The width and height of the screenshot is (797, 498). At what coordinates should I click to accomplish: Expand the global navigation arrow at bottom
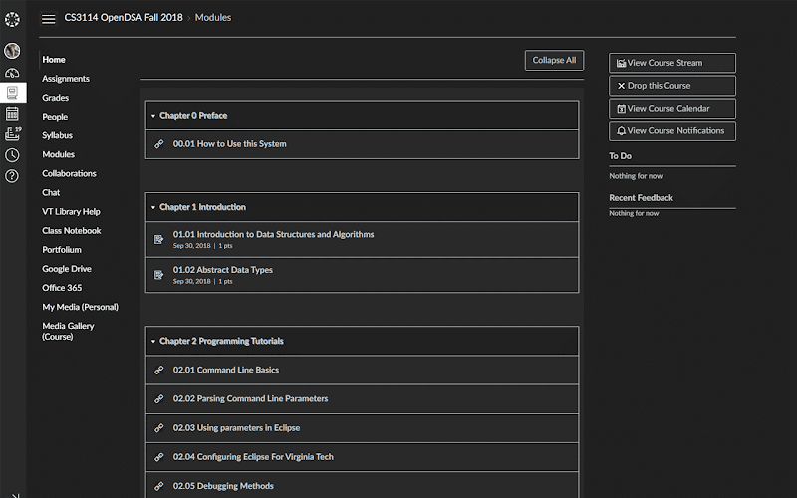tap(15, 495)
